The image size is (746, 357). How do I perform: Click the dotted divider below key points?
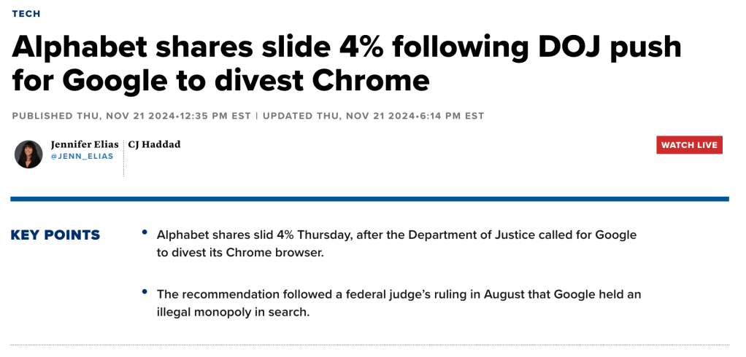tap(369, 345)
